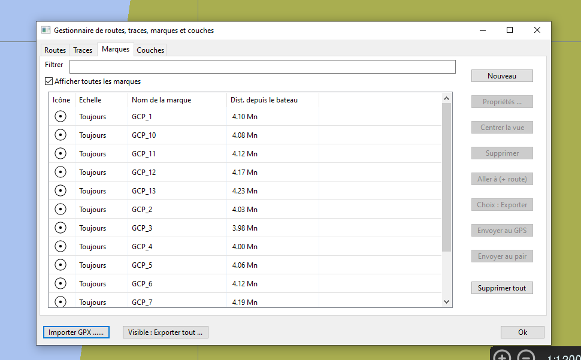
Task: Click the mark icon beside GCP_2
Action: tap(60, 208)
